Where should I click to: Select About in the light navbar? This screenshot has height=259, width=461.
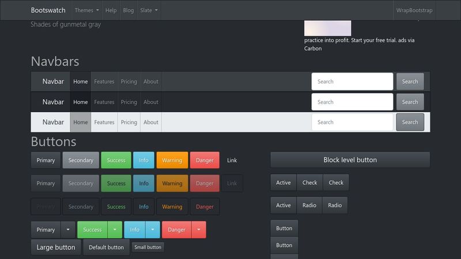pyautogui.click(x=151, y=122)
